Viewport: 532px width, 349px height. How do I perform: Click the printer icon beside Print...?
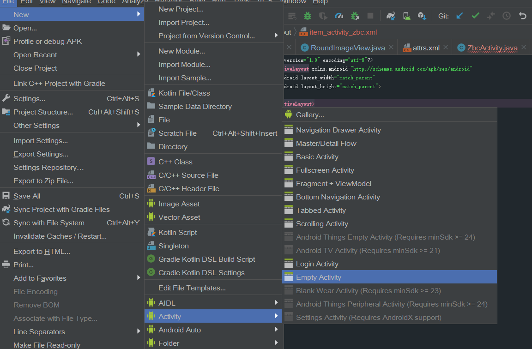[x=6, y=264]
